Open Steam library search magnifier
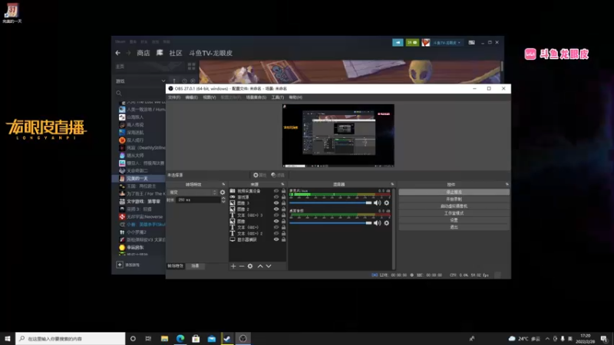This screenshot has height=345, width=614. pos(119,93)
